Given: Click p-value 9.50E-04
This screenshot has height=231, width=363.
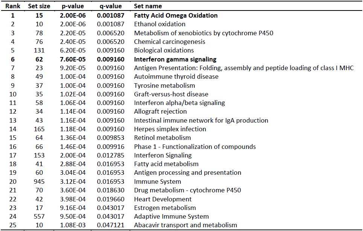Looking at the screenshot, I should point(73,216).
